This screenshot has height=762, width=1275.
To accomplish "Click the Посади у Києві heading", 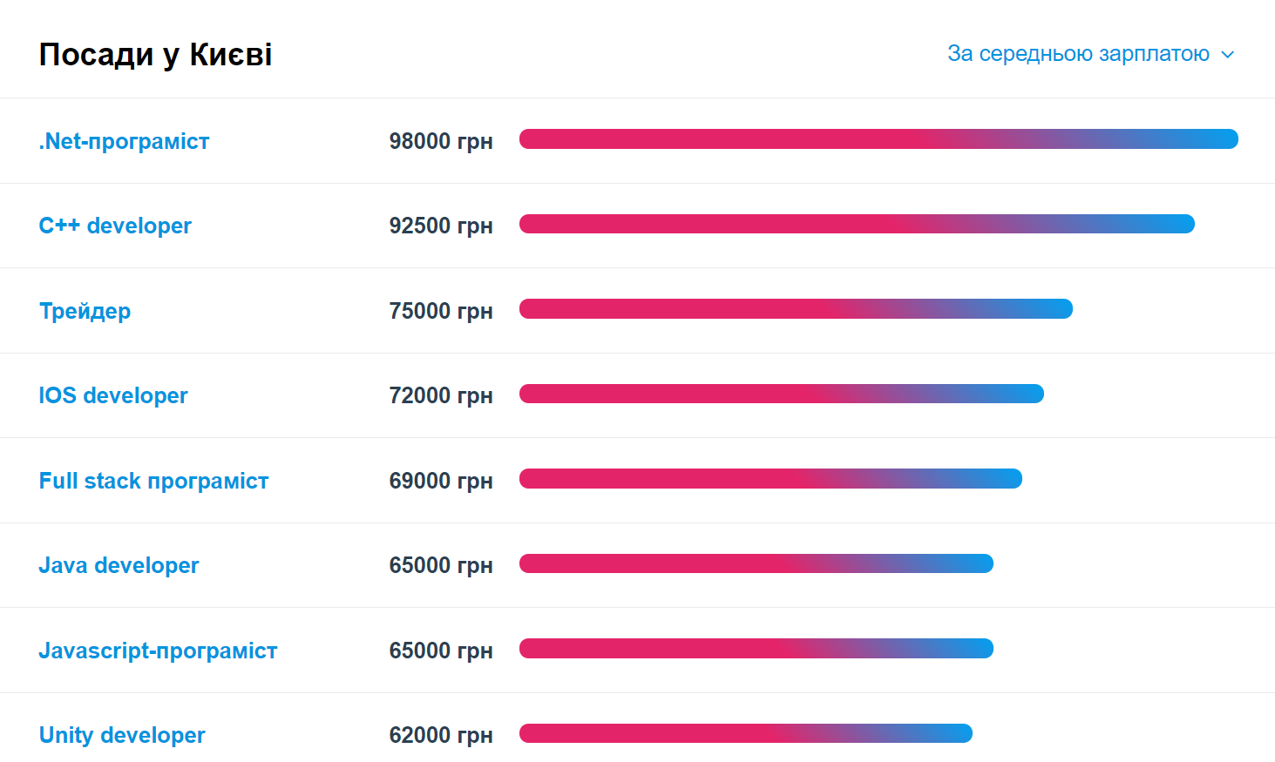I will click(155, 55).
